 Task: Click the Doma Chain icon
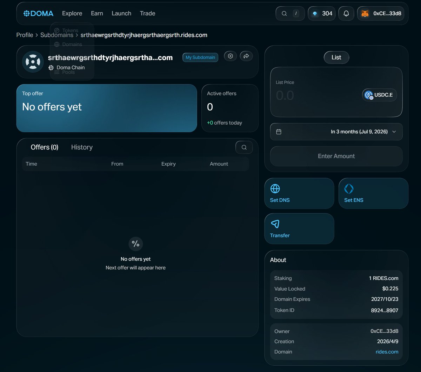(x=51, y=68)
